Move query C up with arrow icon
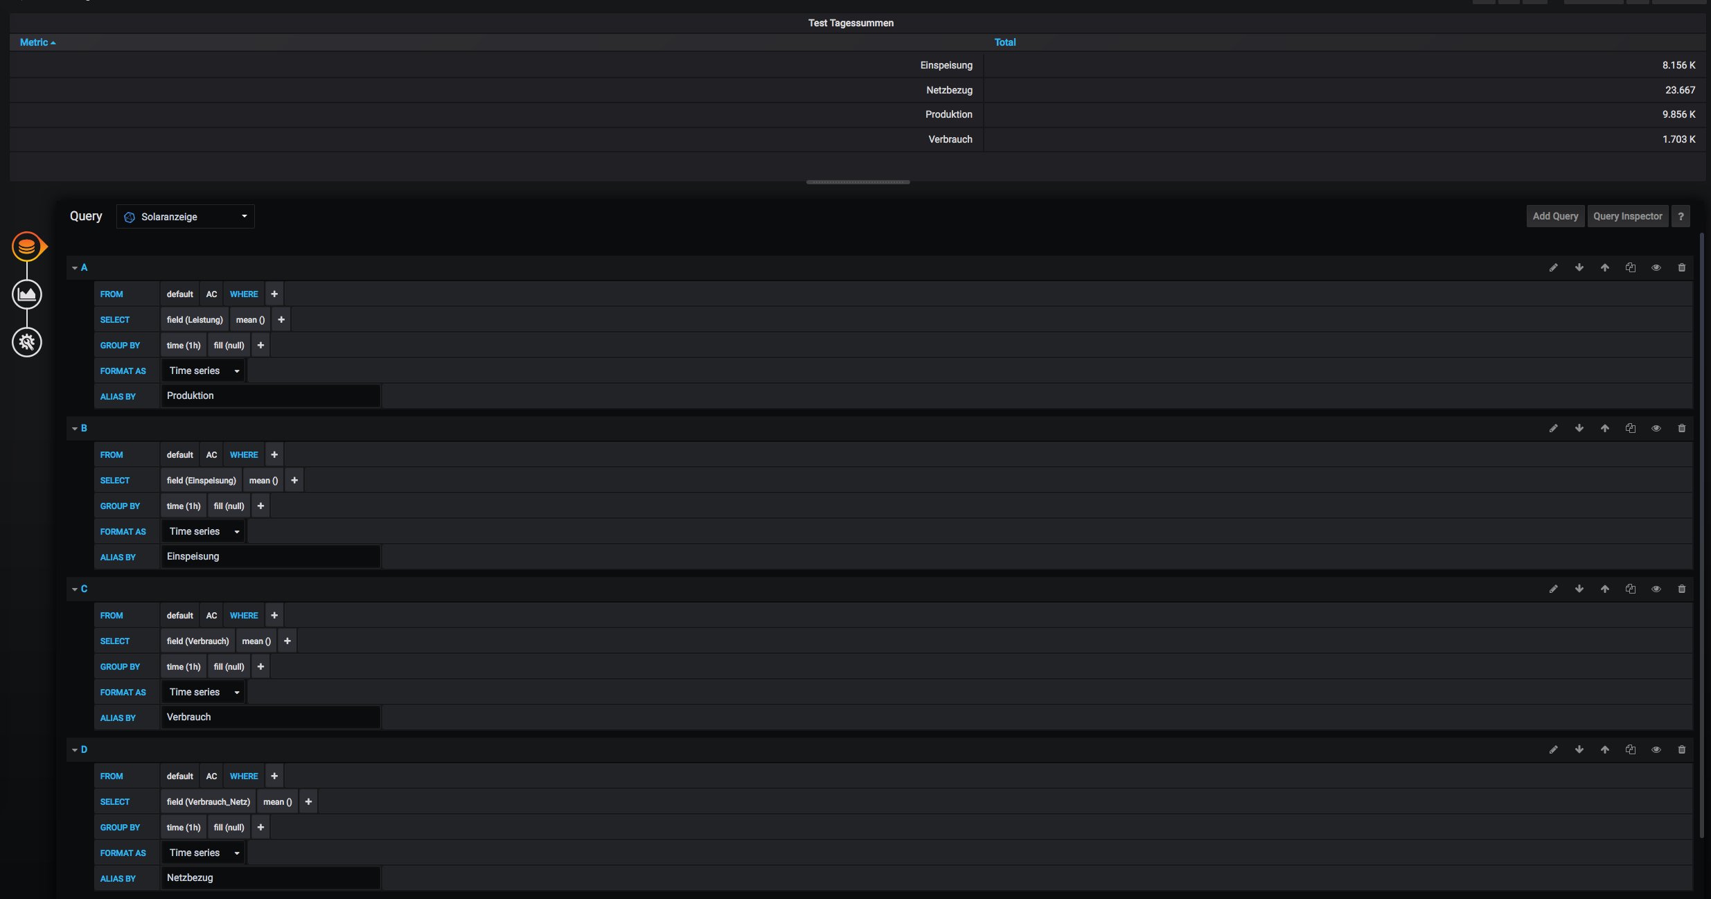1711x899 pixels. pyautogui.click(x=1604, y=589)
